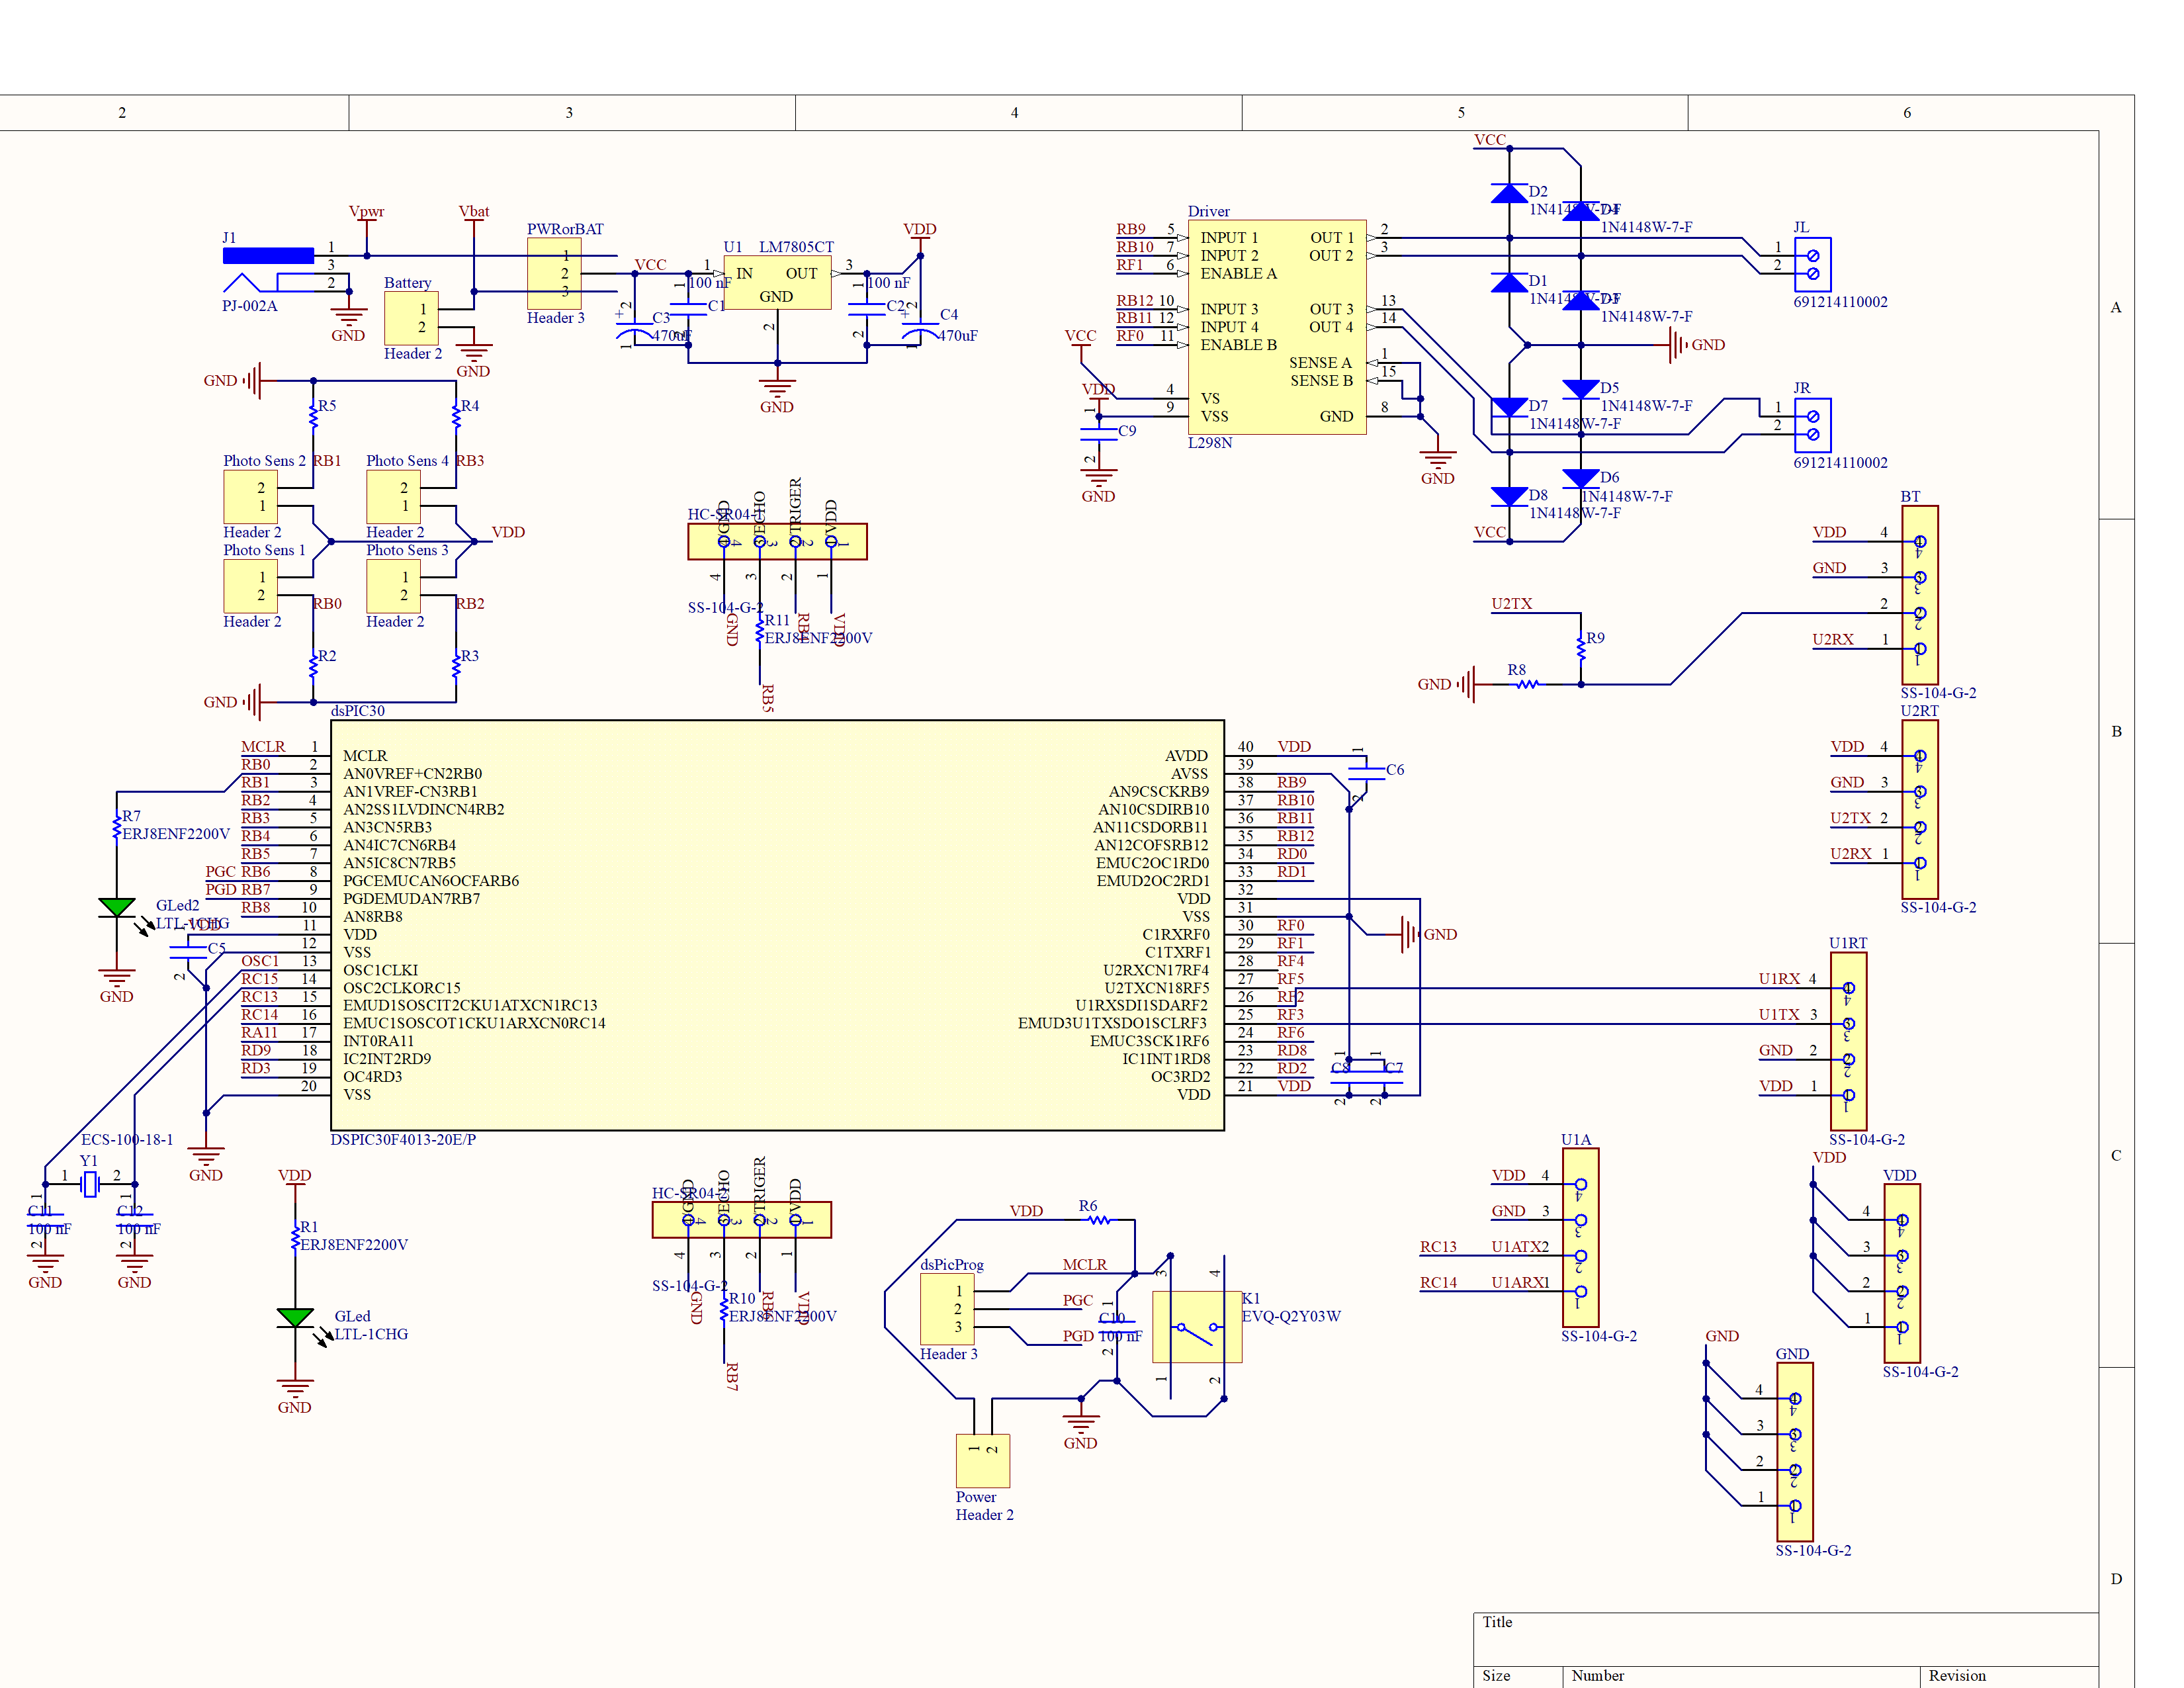Click the JL terminal block symbol
The image size is (2184, 1688).
[1813, 264]
